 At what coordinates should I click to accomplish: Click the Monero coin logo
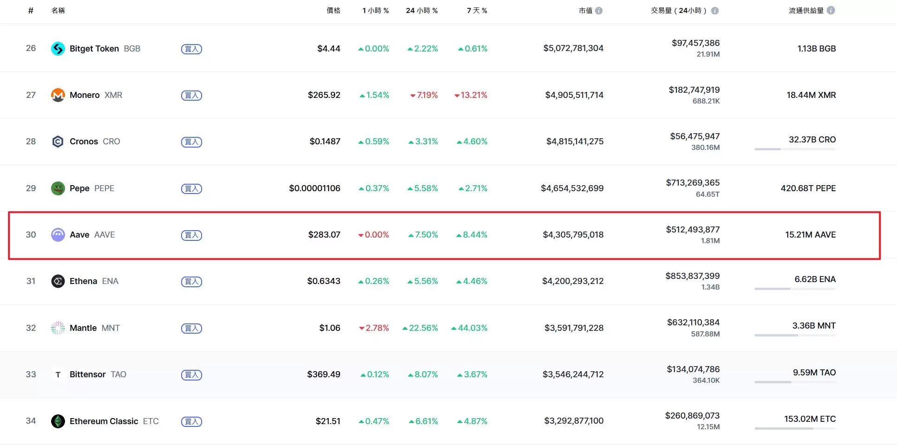coord(58,95)
